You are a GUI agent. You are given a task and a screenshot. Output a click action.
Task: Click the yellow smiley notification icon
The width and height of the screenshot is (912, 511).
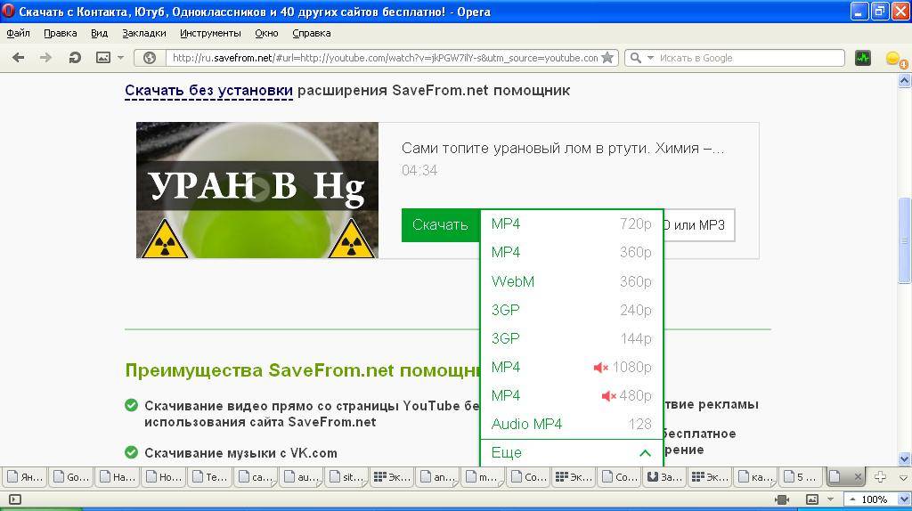[x=894, y=58]
